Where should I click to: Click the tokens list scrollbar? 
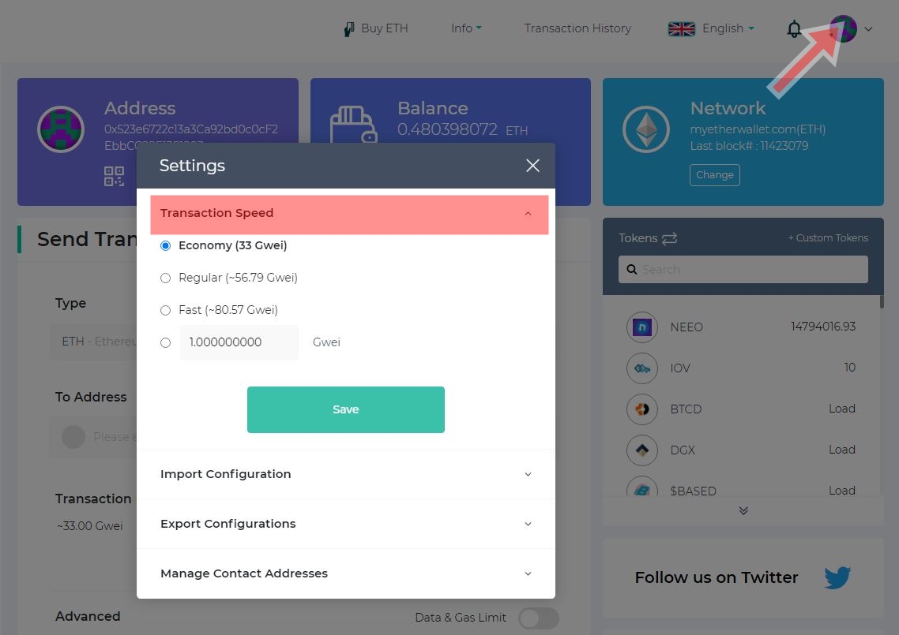882,302
